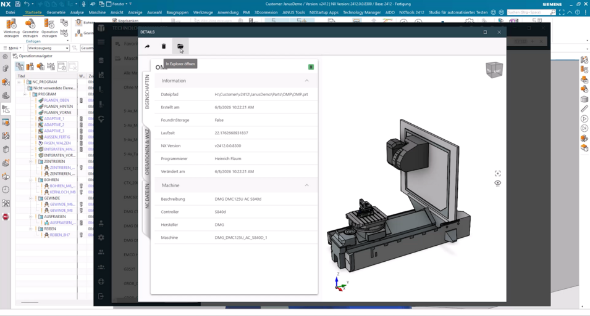Viewport: 590px width, 316px height.
Task: Open the Geometrie ribbon tab
Action: pos(56,12)
